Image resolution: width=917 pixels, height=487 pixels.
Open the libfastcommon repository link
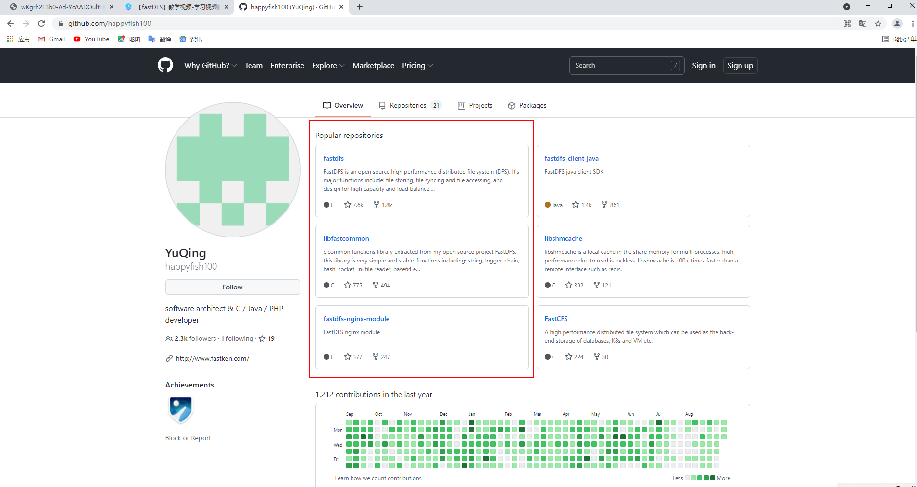tap(346, 238)
